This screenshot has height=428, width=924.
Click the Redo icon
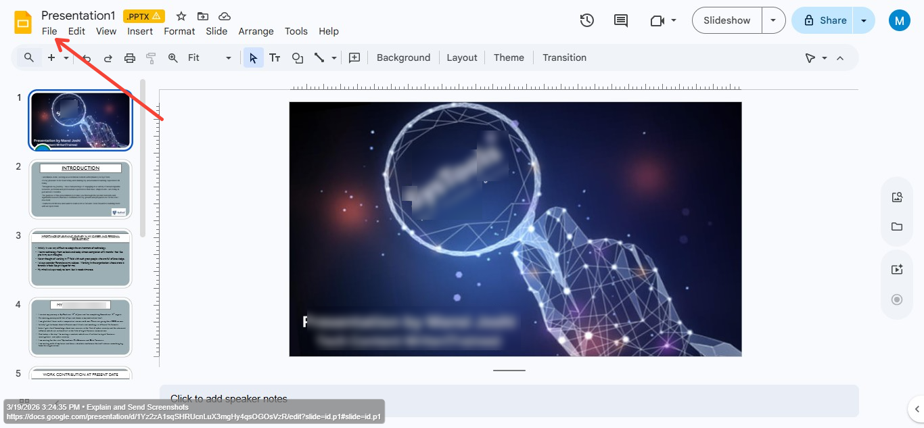[108, 57]
